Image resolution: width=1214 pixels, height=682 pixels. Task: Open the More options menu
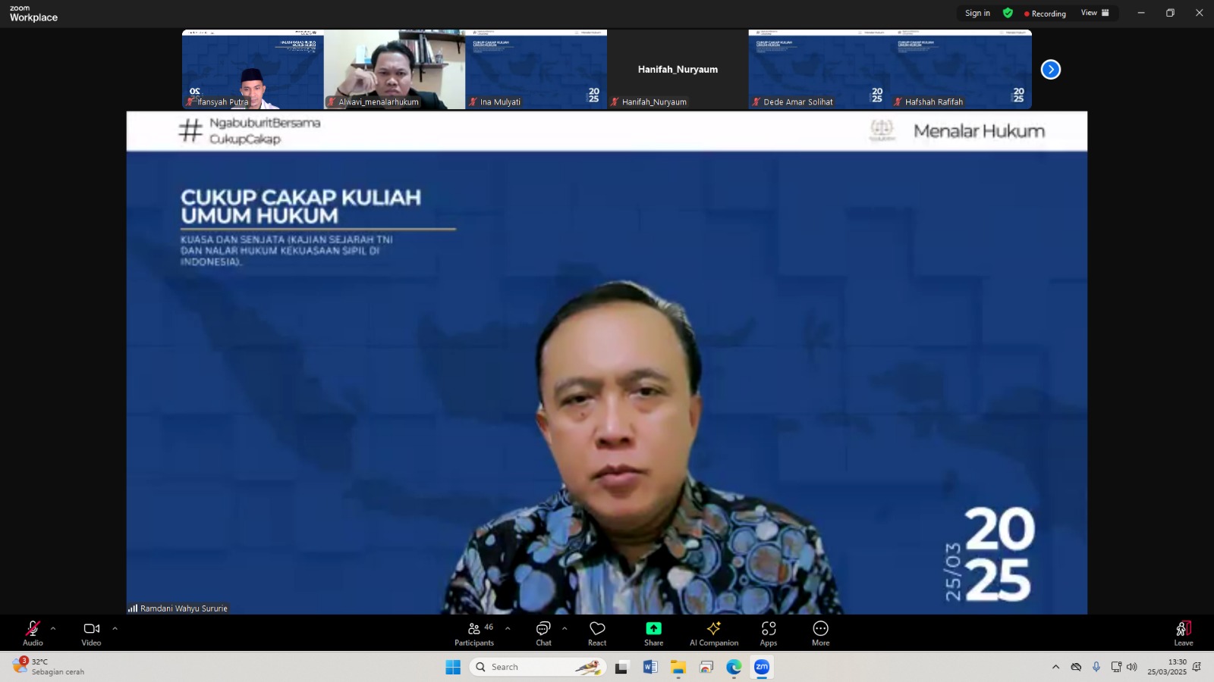820,633
